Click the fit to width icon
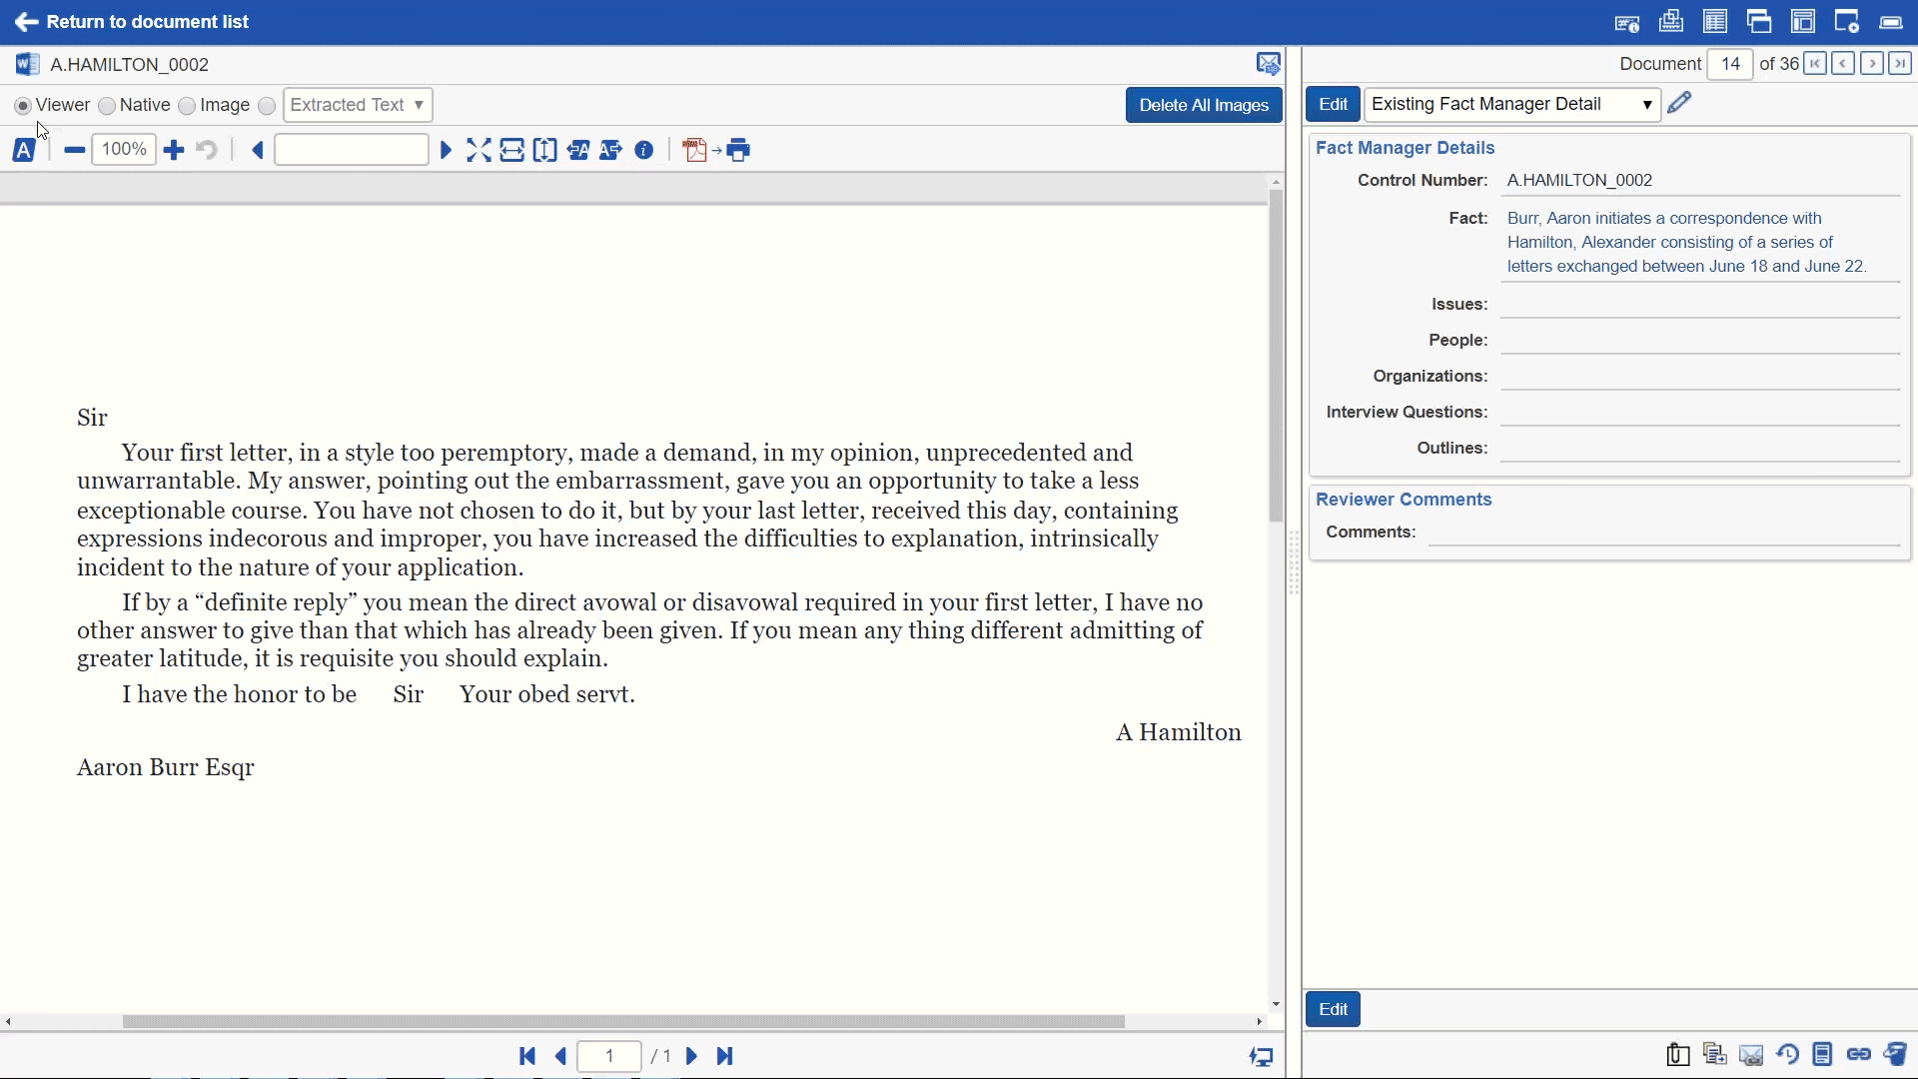Screen dimensions: 1918x1079 (511, 150)
